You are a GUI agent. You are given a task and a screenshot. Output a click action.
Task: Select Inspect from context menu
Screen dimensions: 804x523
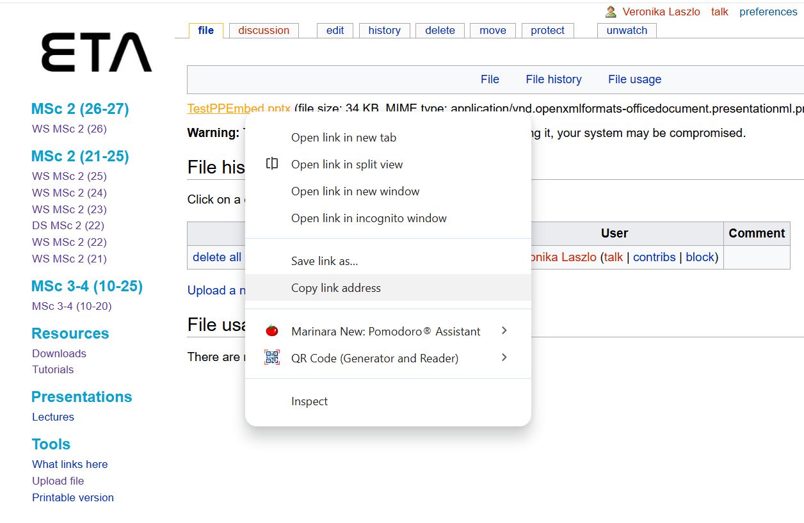[x=309, y=401]
